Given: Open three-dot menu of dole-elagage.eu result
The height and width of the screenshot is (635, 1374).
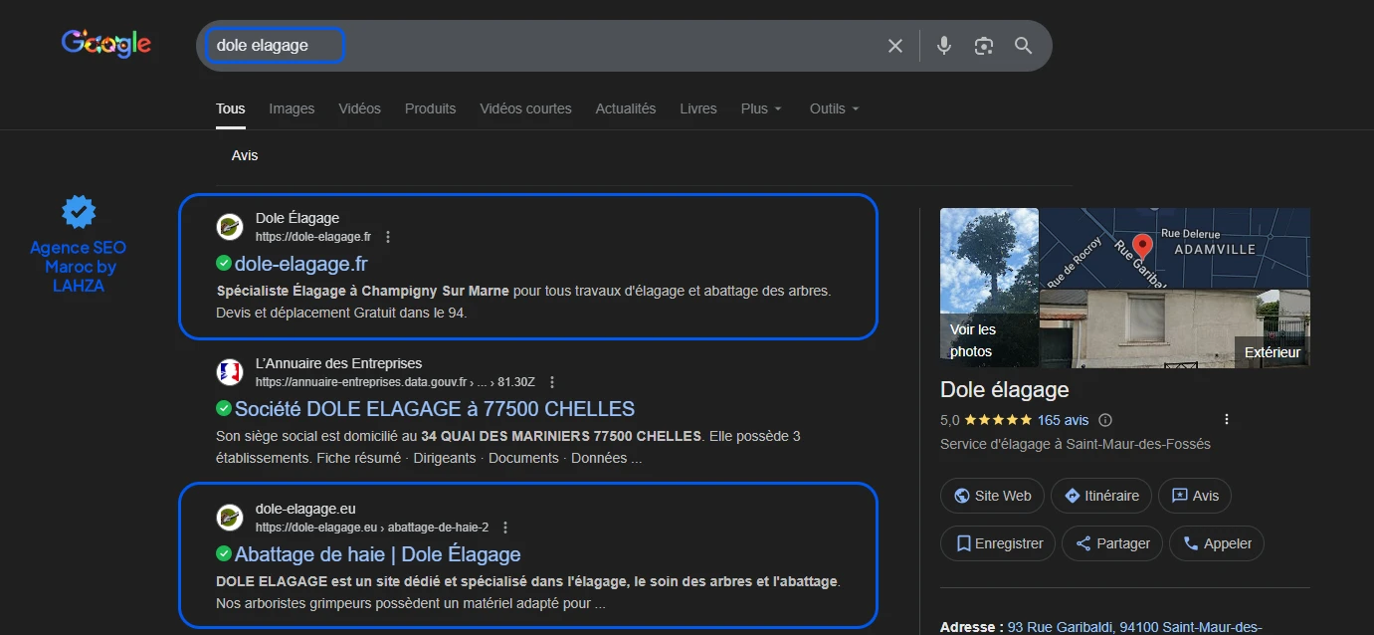Looking at the screenshot, I should tap(505, 528).
